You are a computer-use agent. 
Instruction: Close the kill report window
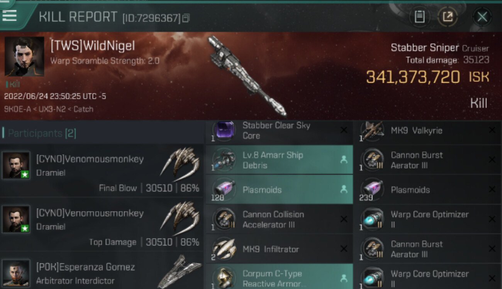pyautogui.click(x=482, y=17)
